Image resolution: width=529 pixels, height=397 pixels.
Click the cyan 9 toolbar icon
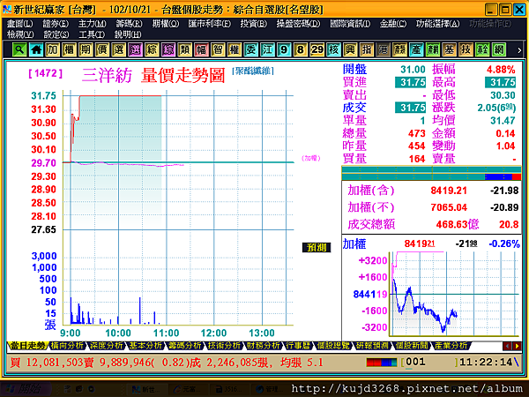click(x=284, y=50)
